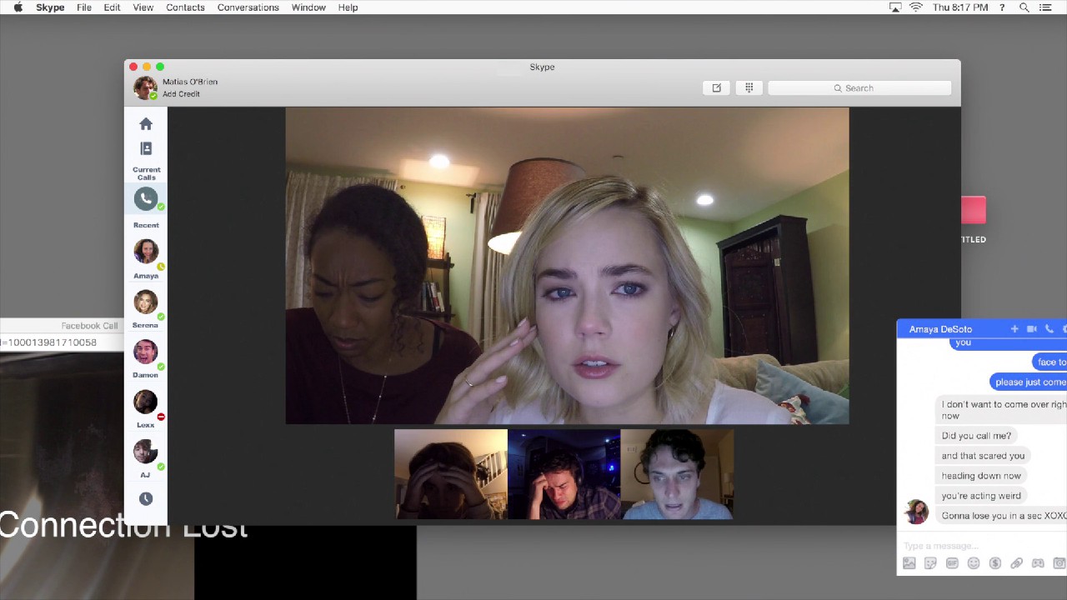Click Amaya's avatar in the Messenger chat
The width and height of the screenshot is (1067, 600).
click(x=916, y=512)
